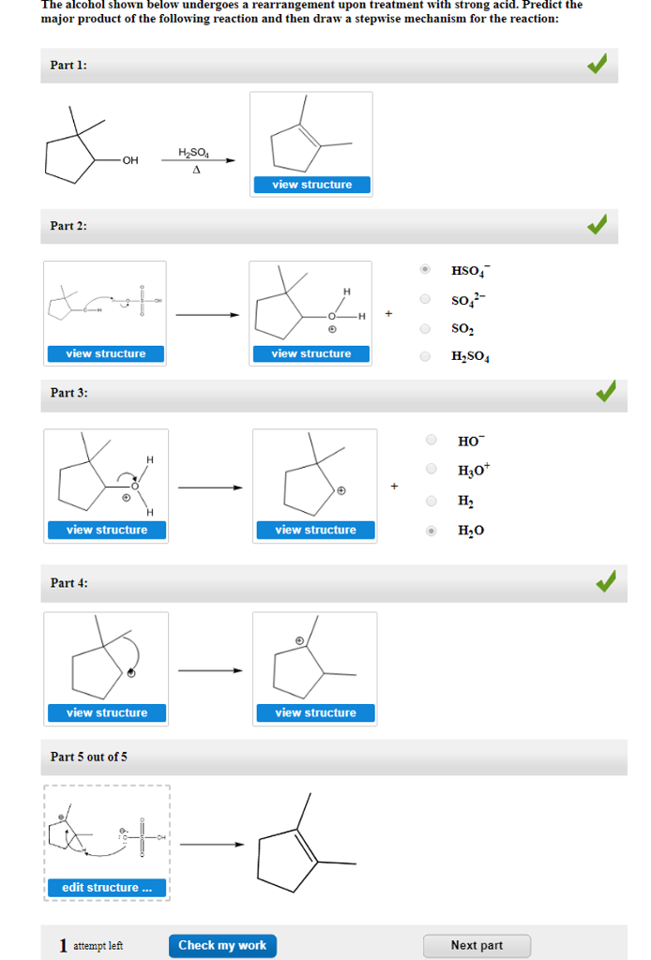Select the H2O radio option in Part 3
The height and width of the screenshot is (960, 651).
(430, 531)
